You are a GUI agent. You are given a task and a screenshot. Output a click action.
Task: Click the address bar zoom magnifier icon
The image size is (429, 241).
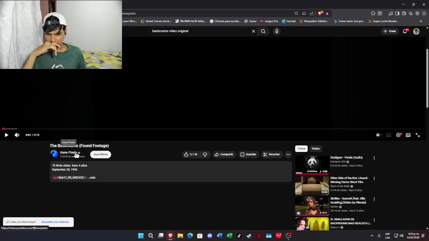(296, 13)
